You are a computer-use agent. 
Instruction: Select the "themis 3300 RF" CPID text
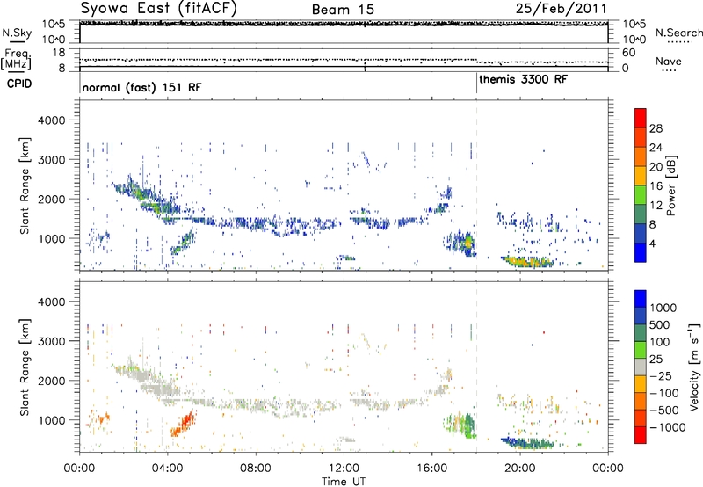(523, 79)
